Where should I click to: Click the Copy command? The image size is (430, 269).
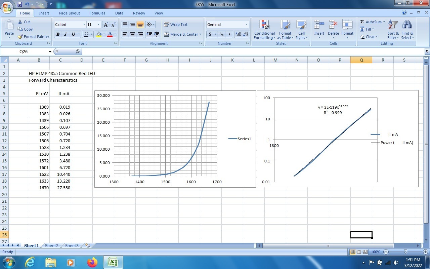25,29
